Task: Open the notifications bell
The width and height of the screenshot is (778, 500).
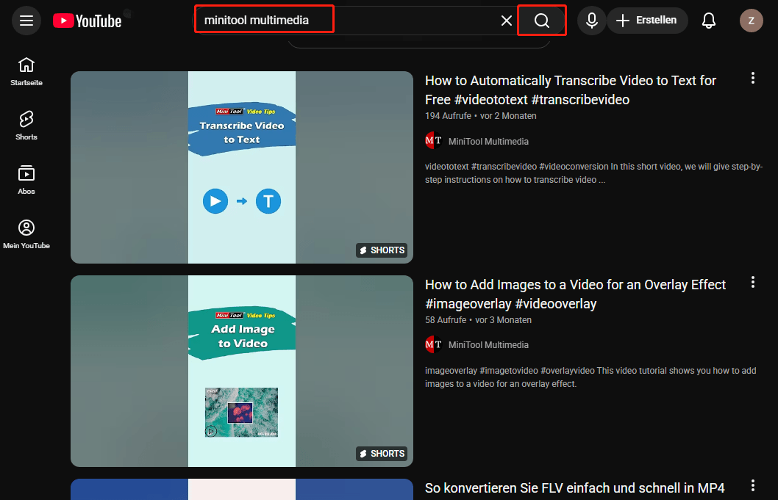Action: tap(708, 21)
